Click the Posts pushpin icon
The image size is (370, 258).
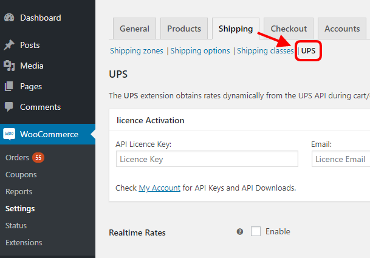point(9,45)
